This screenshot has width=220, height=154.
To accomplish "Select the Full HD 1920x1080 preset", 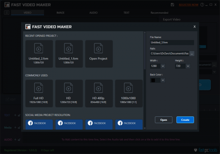I will coord(39,94).
